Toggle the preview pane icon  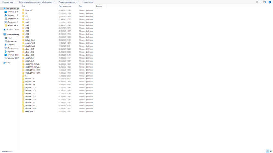pos(265,2)
